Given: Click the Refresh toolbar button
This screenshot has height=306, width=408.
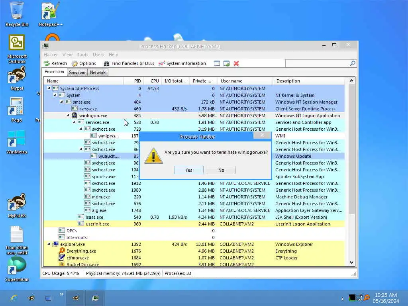Looking at the screenshot, I should (55, 63).
